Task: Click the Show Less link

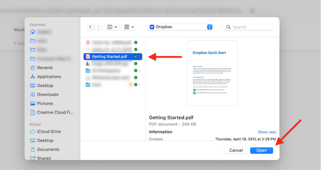Action: tap(267, 132)
